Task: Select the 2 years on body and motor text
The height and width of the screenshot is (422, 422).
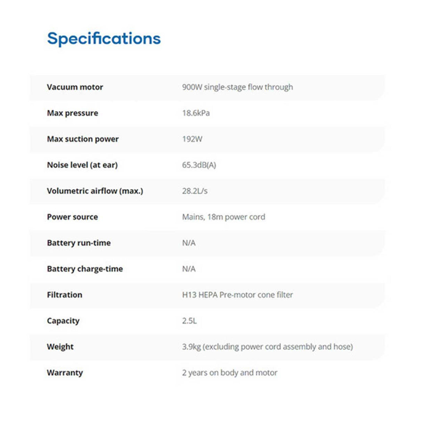Action: (x=229, y=373)
